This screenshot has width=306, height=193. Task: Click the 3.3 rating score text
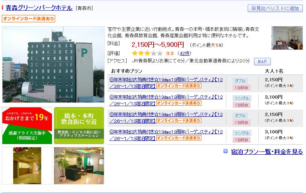[170, 53]
